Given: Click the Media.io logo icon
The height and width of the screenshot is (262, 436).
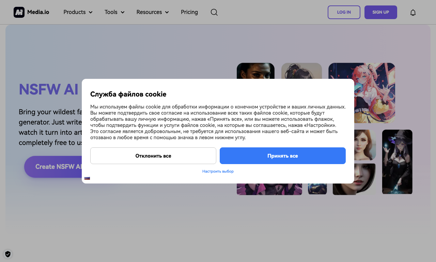Looking at the screenshot, I should 19,12.
